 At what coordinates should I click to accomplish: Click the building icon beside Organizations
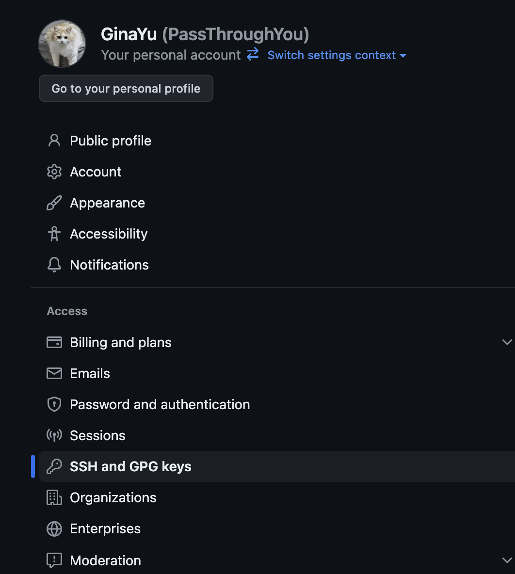[54, 497]
